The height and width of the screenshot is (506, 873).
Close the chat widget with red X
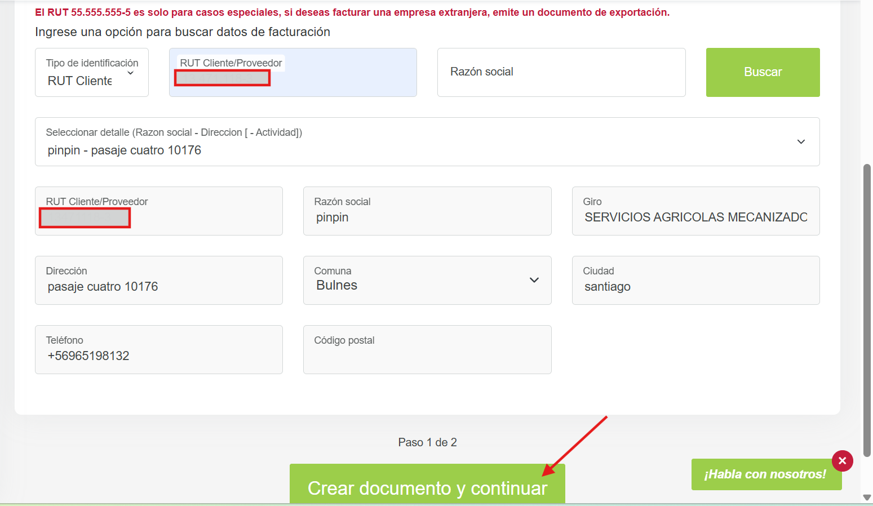[842, 461]
